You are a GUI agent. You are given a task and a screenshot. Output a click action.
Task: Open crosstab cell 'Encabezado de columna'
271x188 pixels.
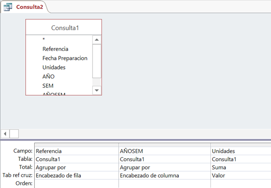click(x=164, y=175)
